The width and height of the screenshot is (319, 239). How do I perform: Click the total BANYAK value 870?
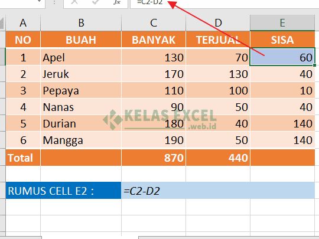[x=154, y=158]
